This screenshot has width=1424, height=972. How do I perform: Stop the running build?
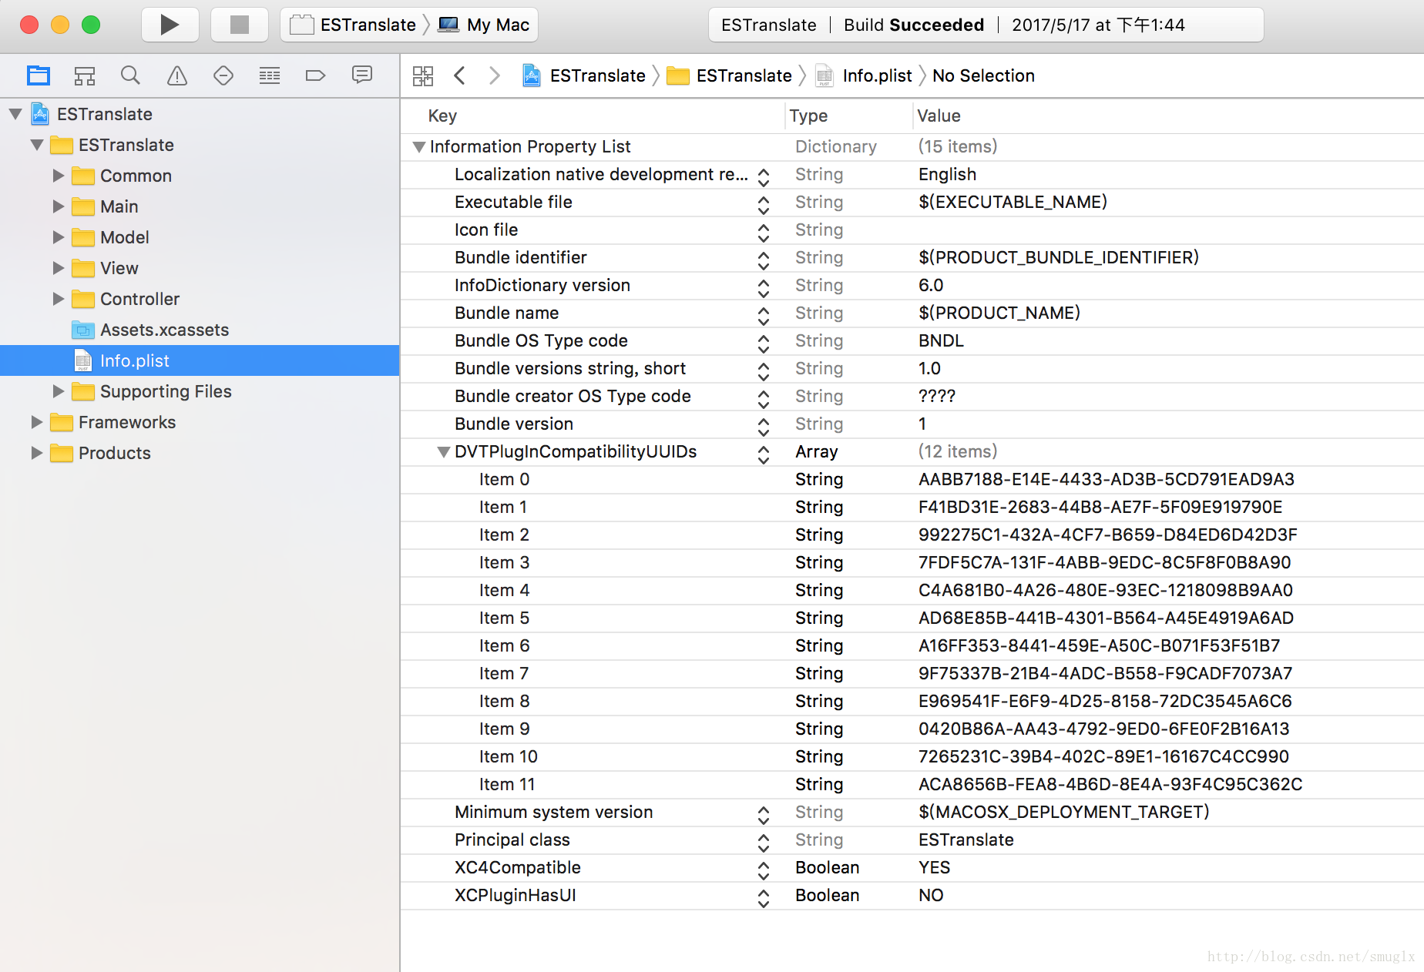239,25
